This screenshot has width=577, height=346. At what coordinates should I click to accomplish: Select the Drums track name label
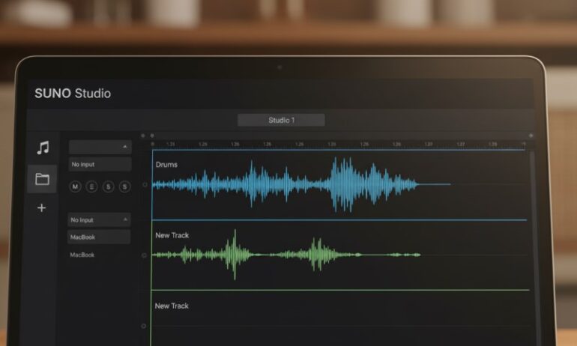click(167, 164)
